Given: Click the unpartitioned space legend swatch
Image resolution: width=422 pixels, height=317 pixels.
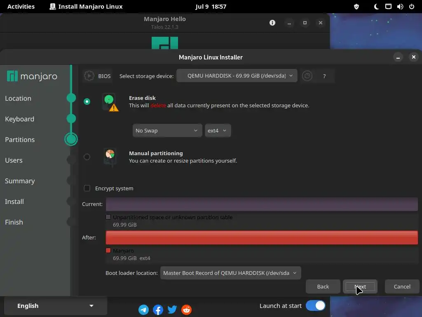Looking at the screenshot, I should pos(108,217).
